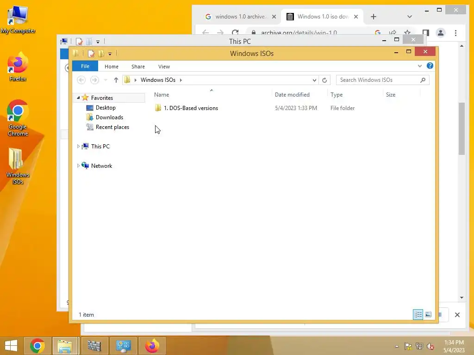Select Favorites in navigation pane

point(102,98)
